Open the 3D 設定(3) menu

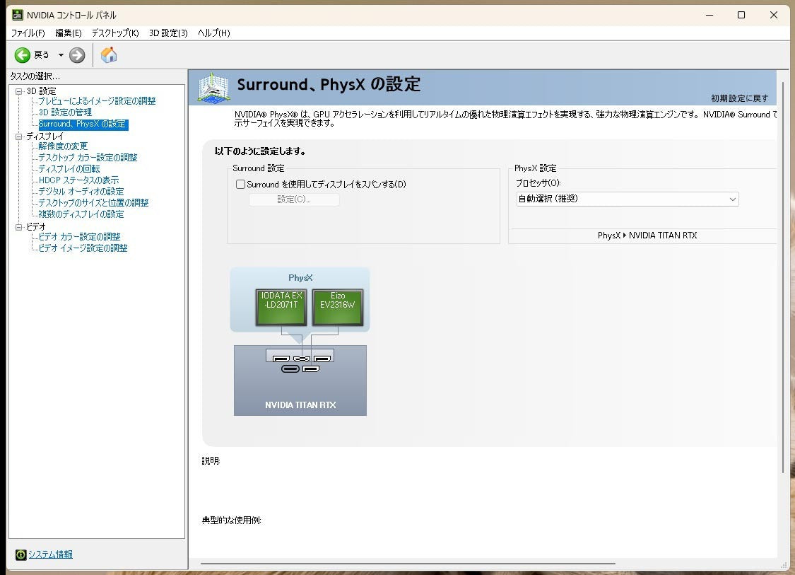(168, 33)
